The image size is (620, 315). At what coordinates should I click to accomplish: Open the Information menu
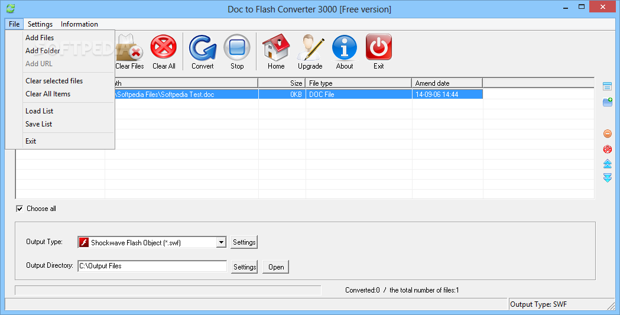point(79,24)
